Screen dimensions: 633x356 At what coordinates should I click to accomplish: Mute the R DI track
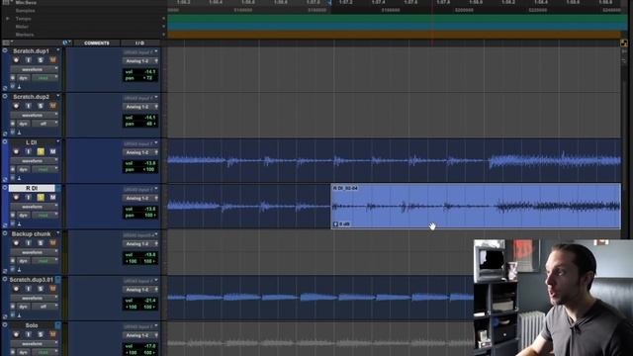tap(52, 198)
